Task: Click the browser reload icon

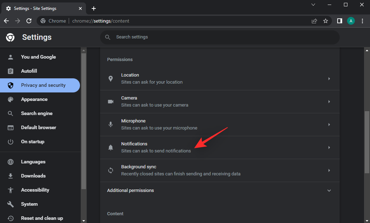Action: click(29, 21)
